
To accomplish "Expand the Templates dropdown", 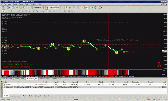I will (x=100, y=8).
